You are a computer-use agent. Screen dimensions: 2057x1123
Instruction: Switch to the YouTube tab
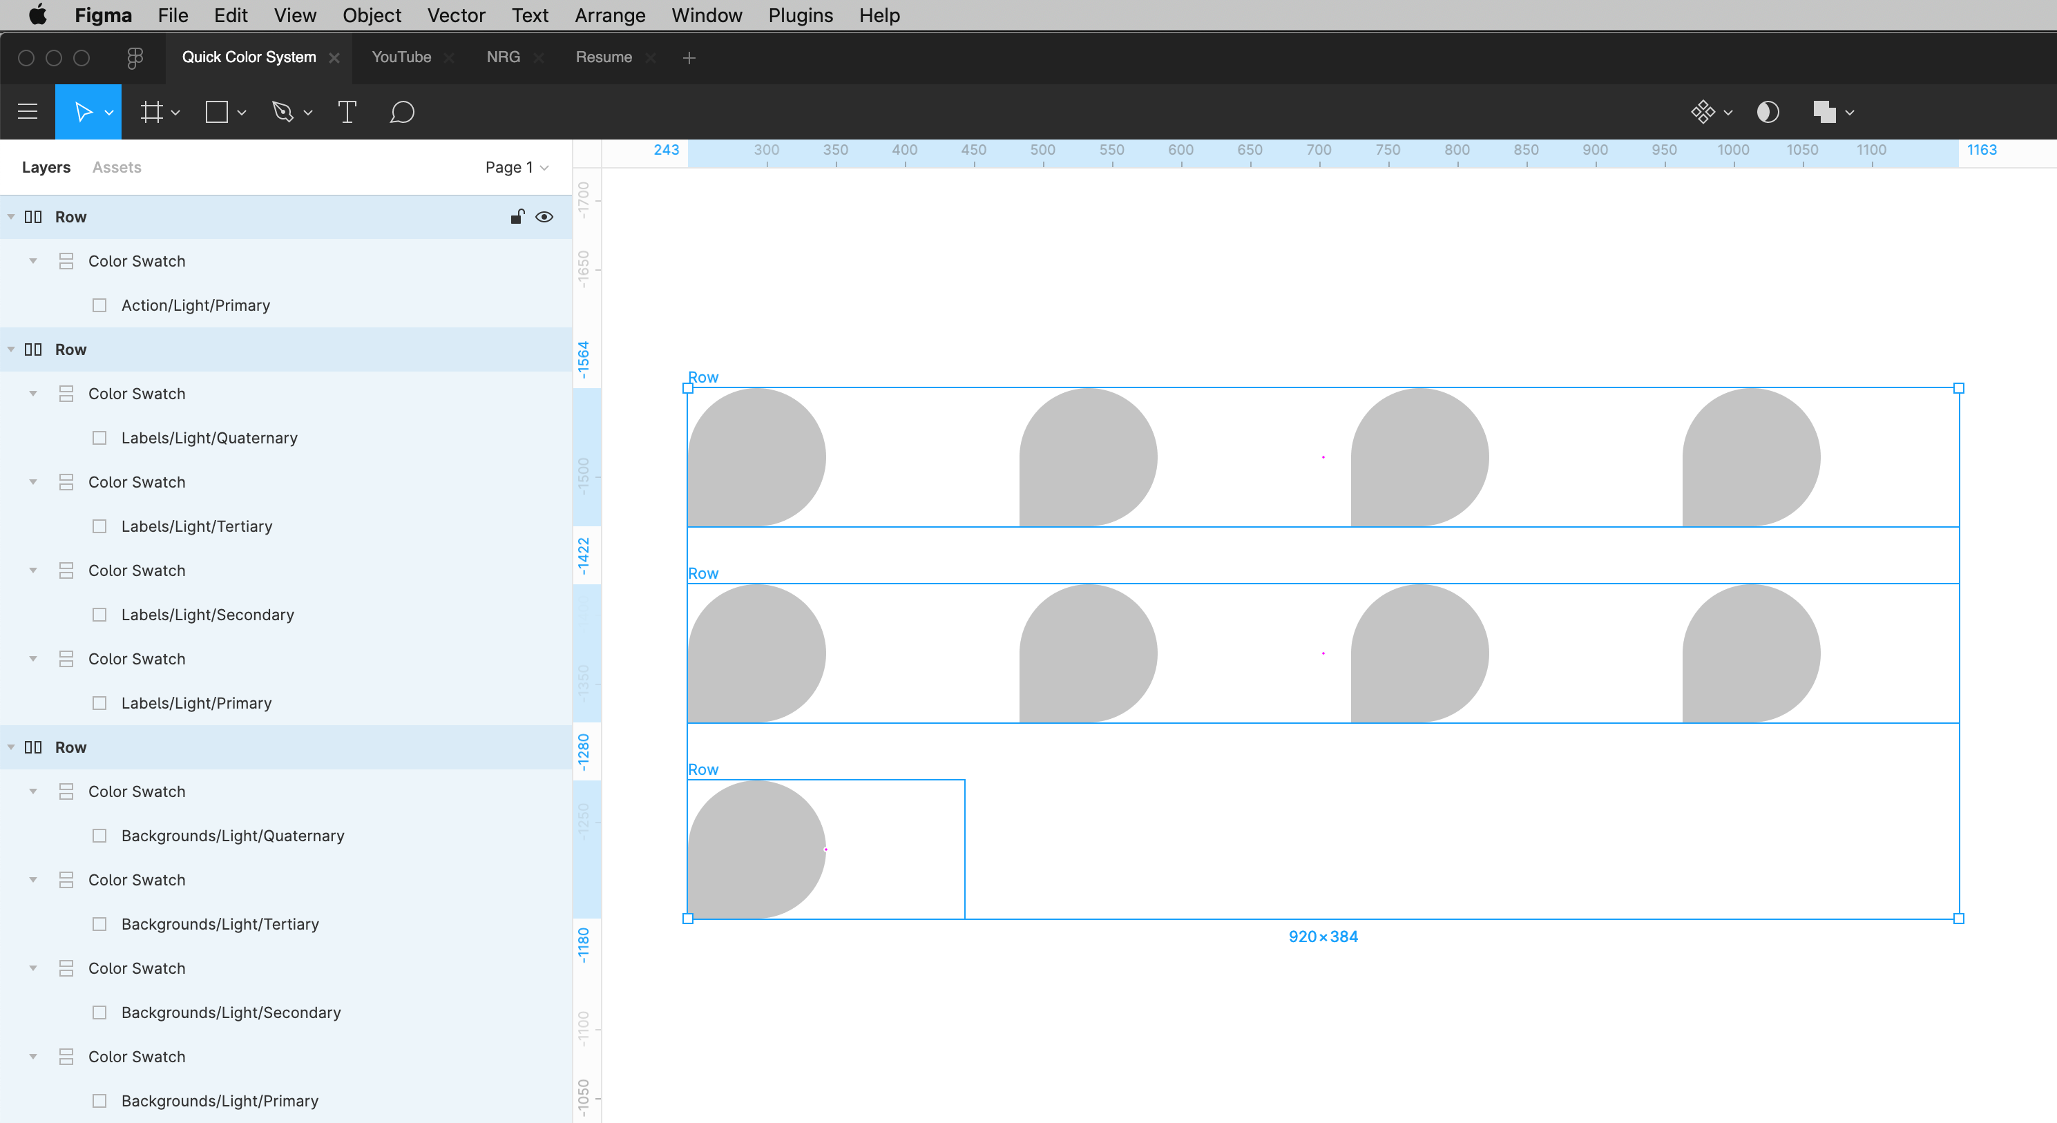(401, 57)
